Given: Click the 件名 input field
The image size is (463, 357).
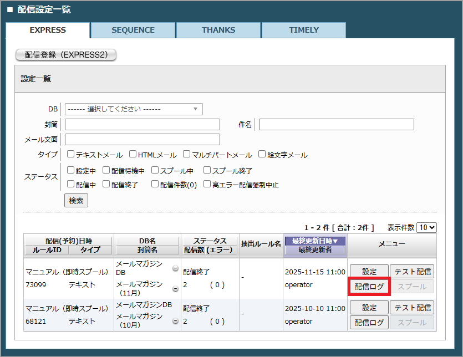Looking at the screenshot, I should [x=336, y=124].
